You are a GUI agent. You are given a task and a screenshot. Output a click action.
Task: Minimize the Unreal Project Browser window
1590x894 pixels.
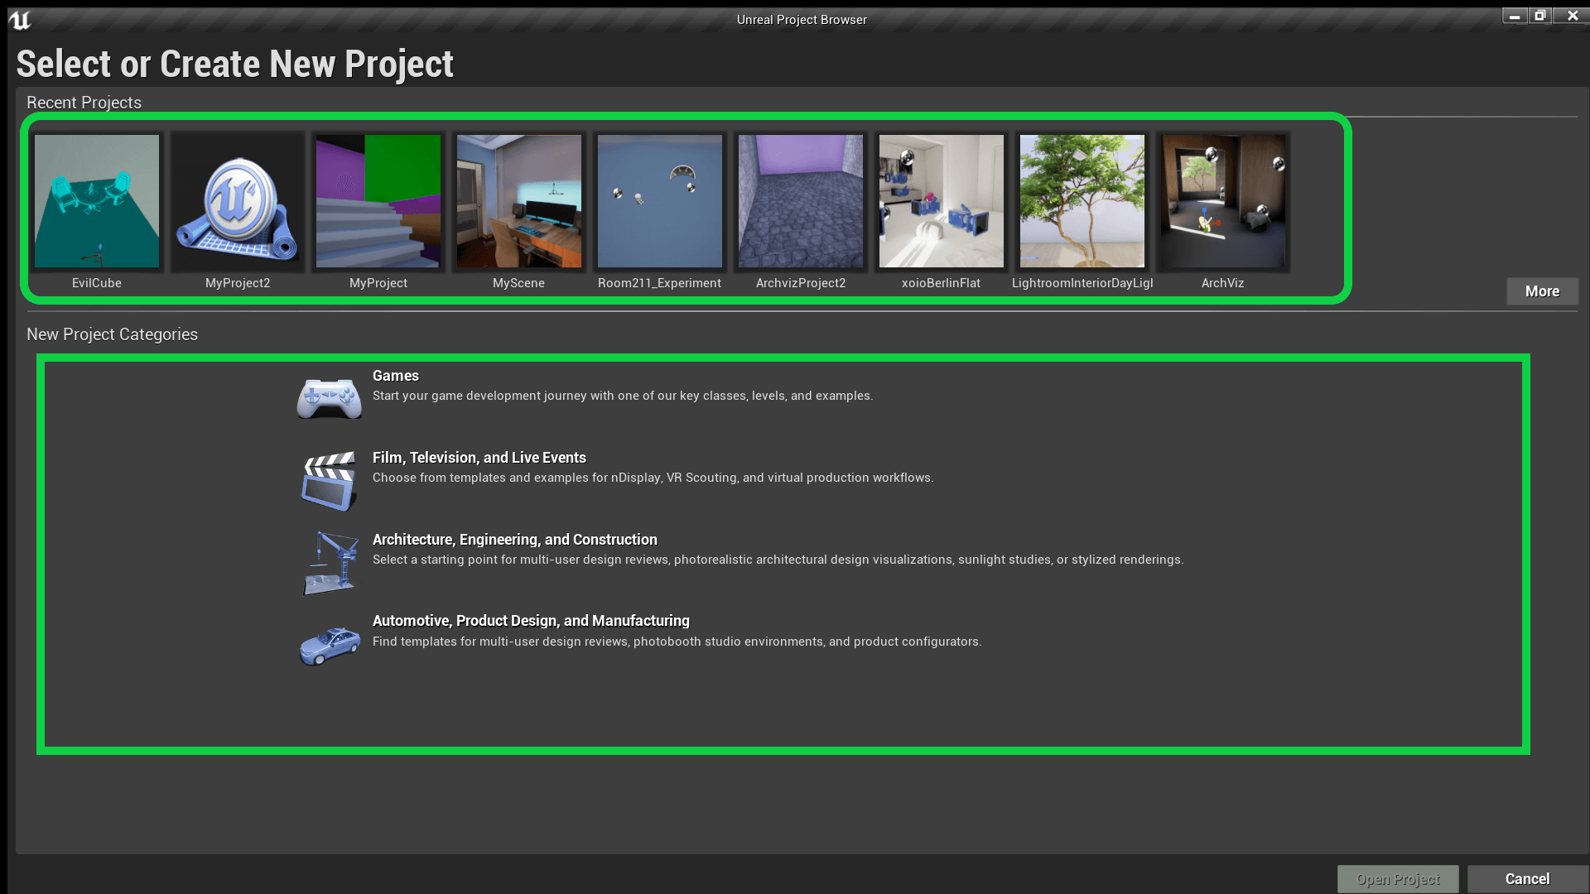[1514, 16]
